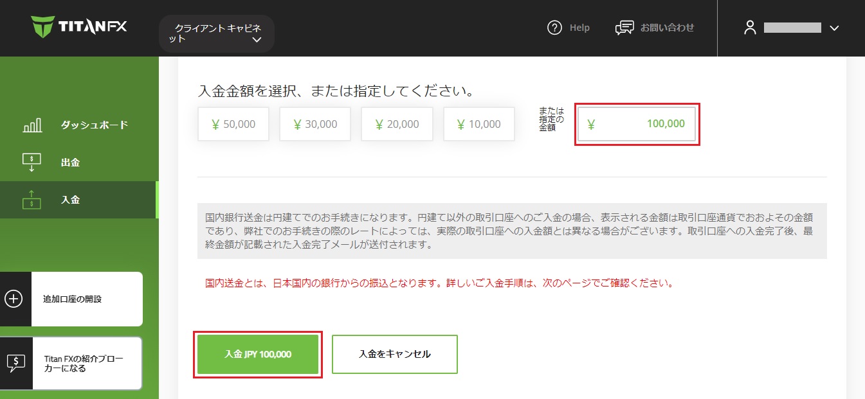The image size is (865, 399).
Task: Choose the ¥20,000 preset amount
Action: (x=397, y=124)
